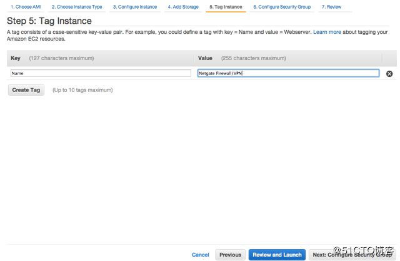Follow the Learn more link
This screenshot has width=400, height=261.
click(x=327, y=31)
